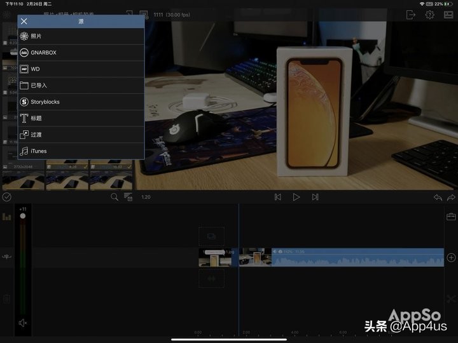Search the media library
458x343 pixels.
coord(114,197)
